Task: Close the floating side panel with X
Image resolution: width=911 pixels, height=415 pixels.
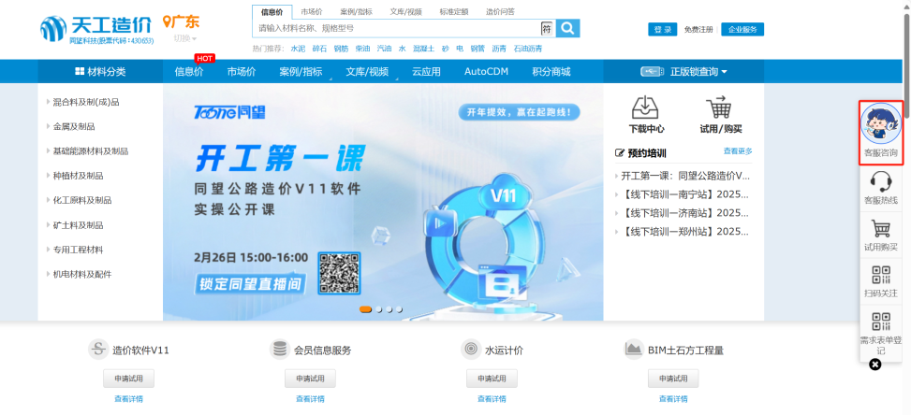Action: [875, 365]
